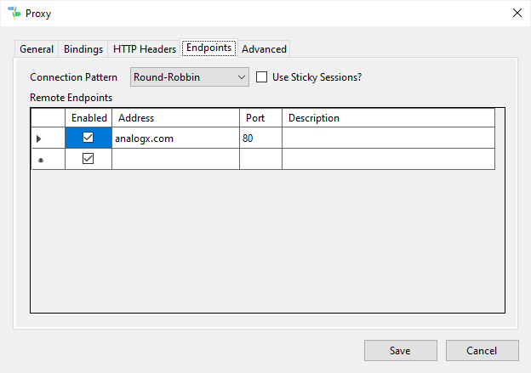The height and width of the screenshot is (373, 531).
Task: Toggle Use Sticky Sessions checkbox
Action: pos(262,77)
